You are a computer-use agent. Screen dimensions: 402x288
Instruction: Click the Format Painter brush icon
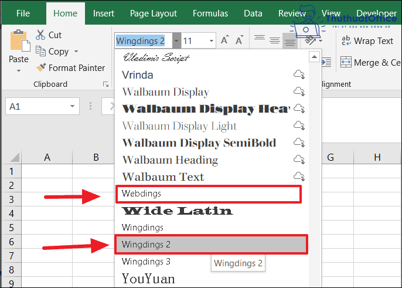click(x=41, y=67)
